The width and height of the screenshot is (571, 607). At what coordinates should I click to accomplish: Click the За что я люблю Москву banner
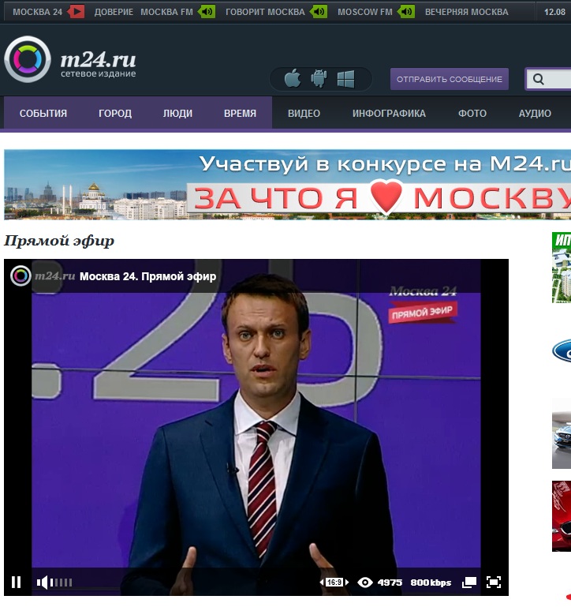point(287,185)
